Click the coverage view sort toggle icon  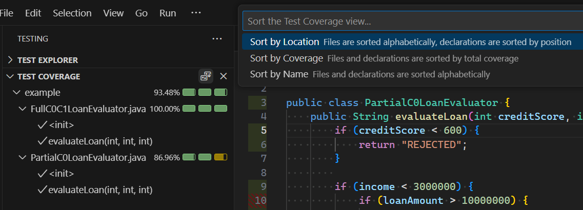(206, 76)
